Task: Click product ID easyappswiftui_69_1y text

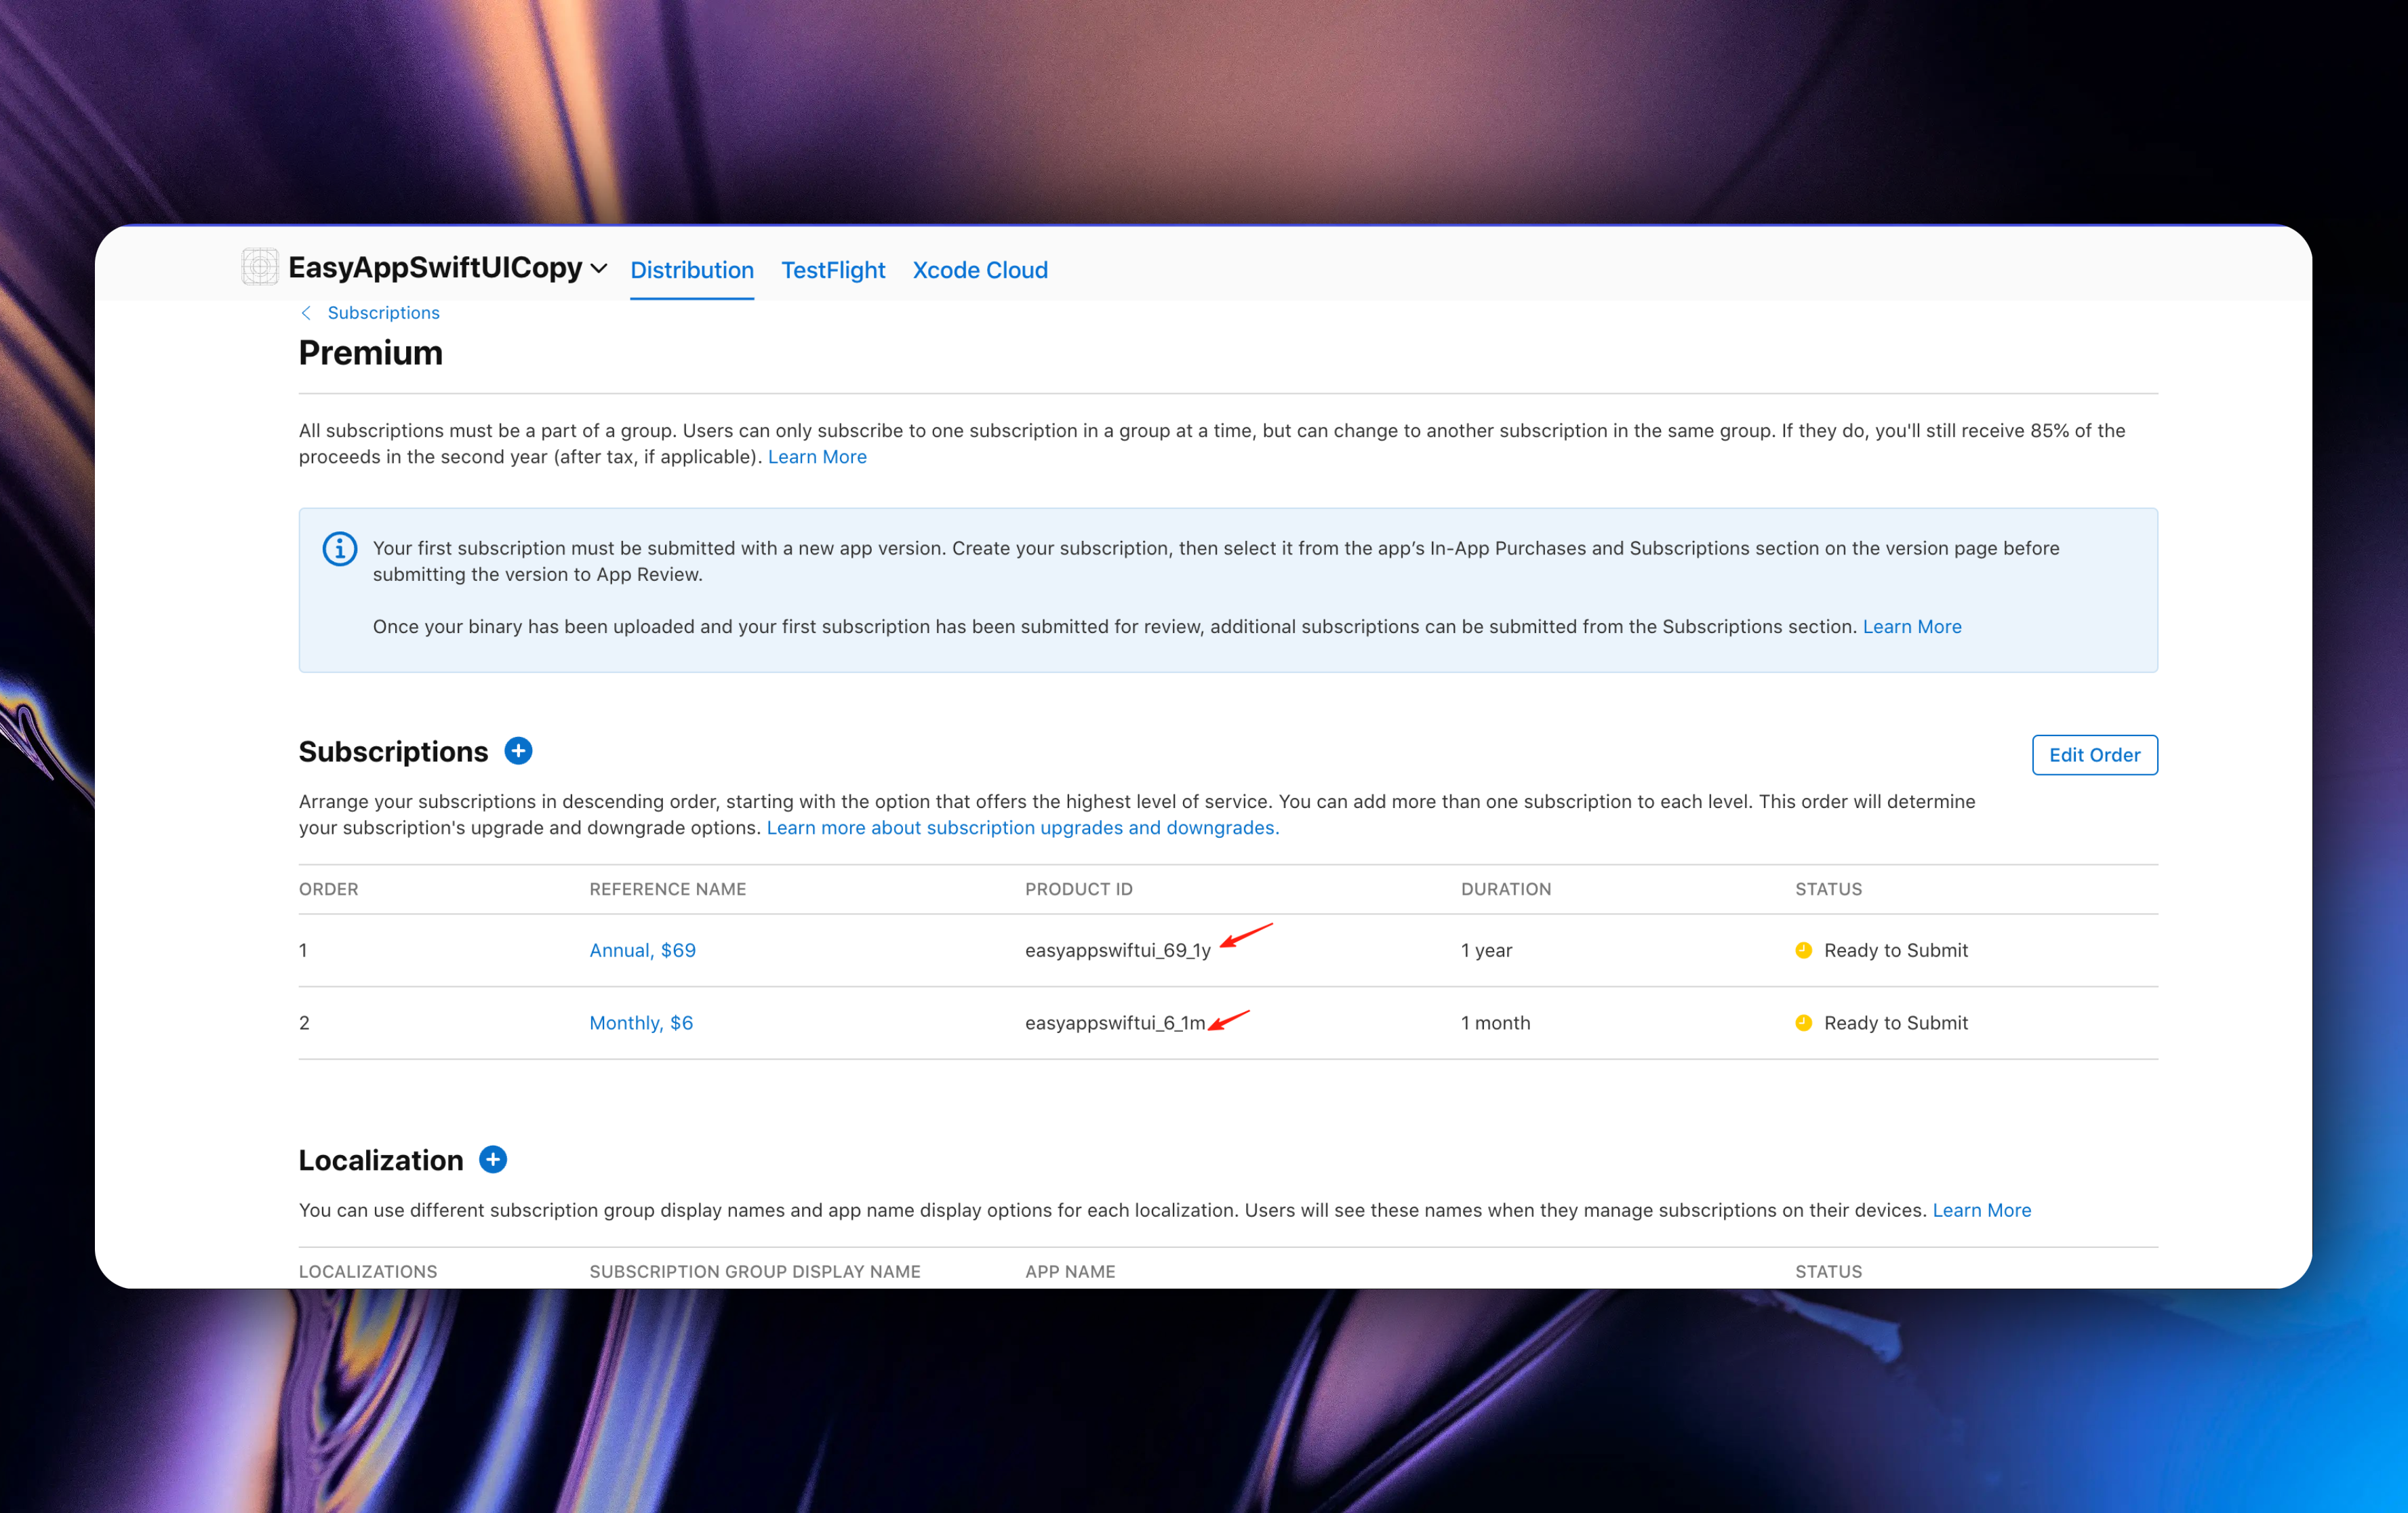Action: (x=1117, y=950)
